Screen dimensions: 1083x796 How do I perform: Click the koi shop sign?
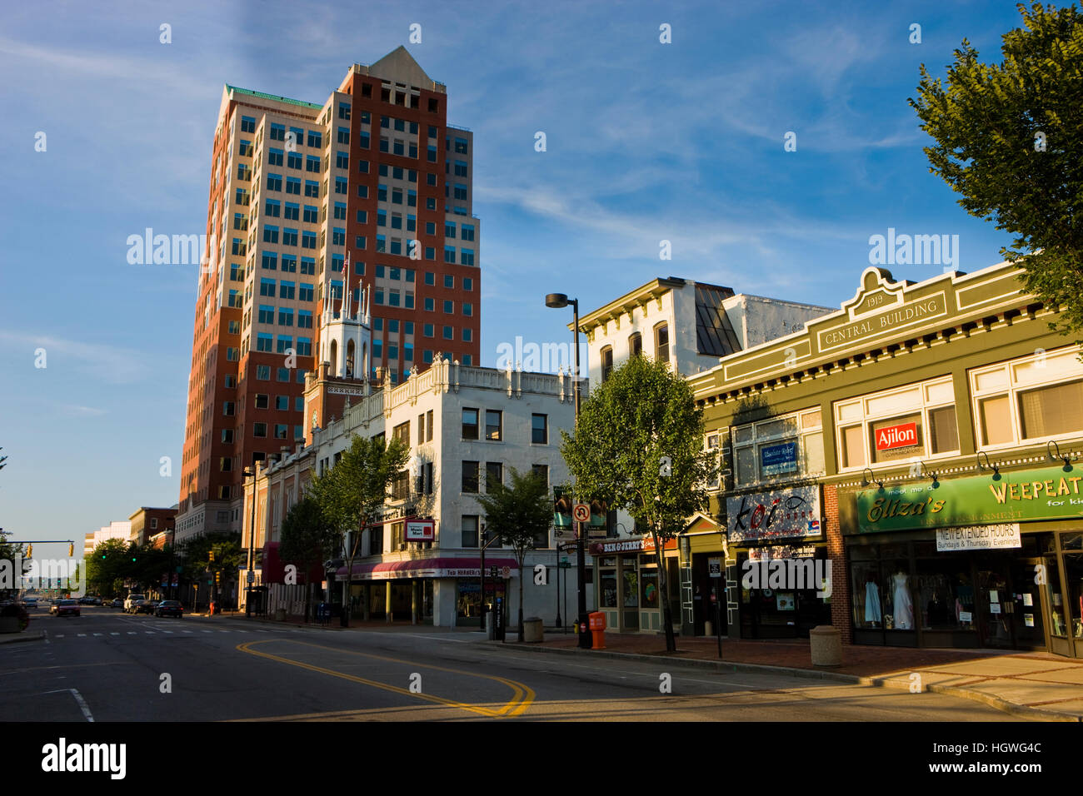click(773, 513)
